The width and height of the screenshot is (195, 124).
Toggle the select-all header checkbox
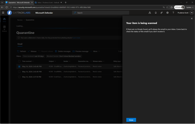pos(19,61)
